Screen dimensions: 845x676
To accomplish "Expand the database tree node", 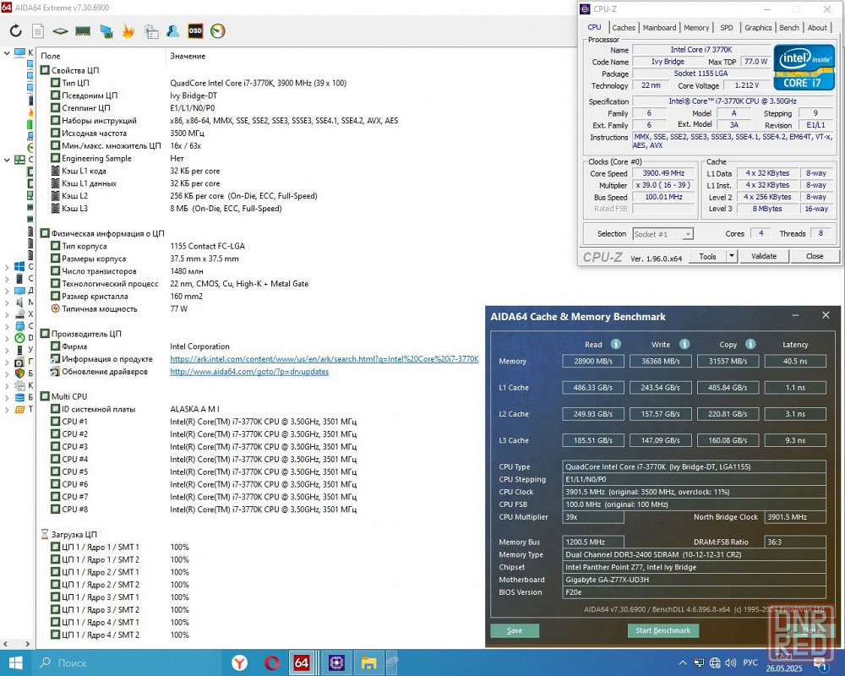I will (7, 397).
